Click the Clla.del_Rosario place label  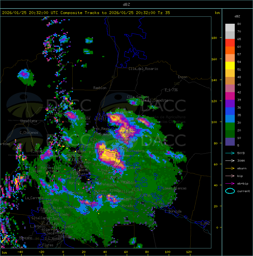(143, 69)
